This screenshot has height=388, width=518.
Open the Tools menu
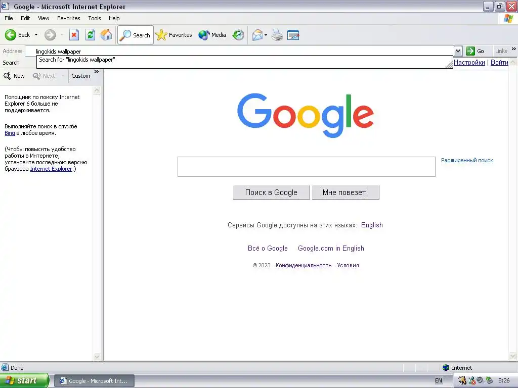[95, 19]
